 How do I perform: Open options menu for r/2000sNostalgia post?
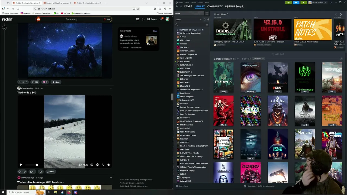coord(111,178)
